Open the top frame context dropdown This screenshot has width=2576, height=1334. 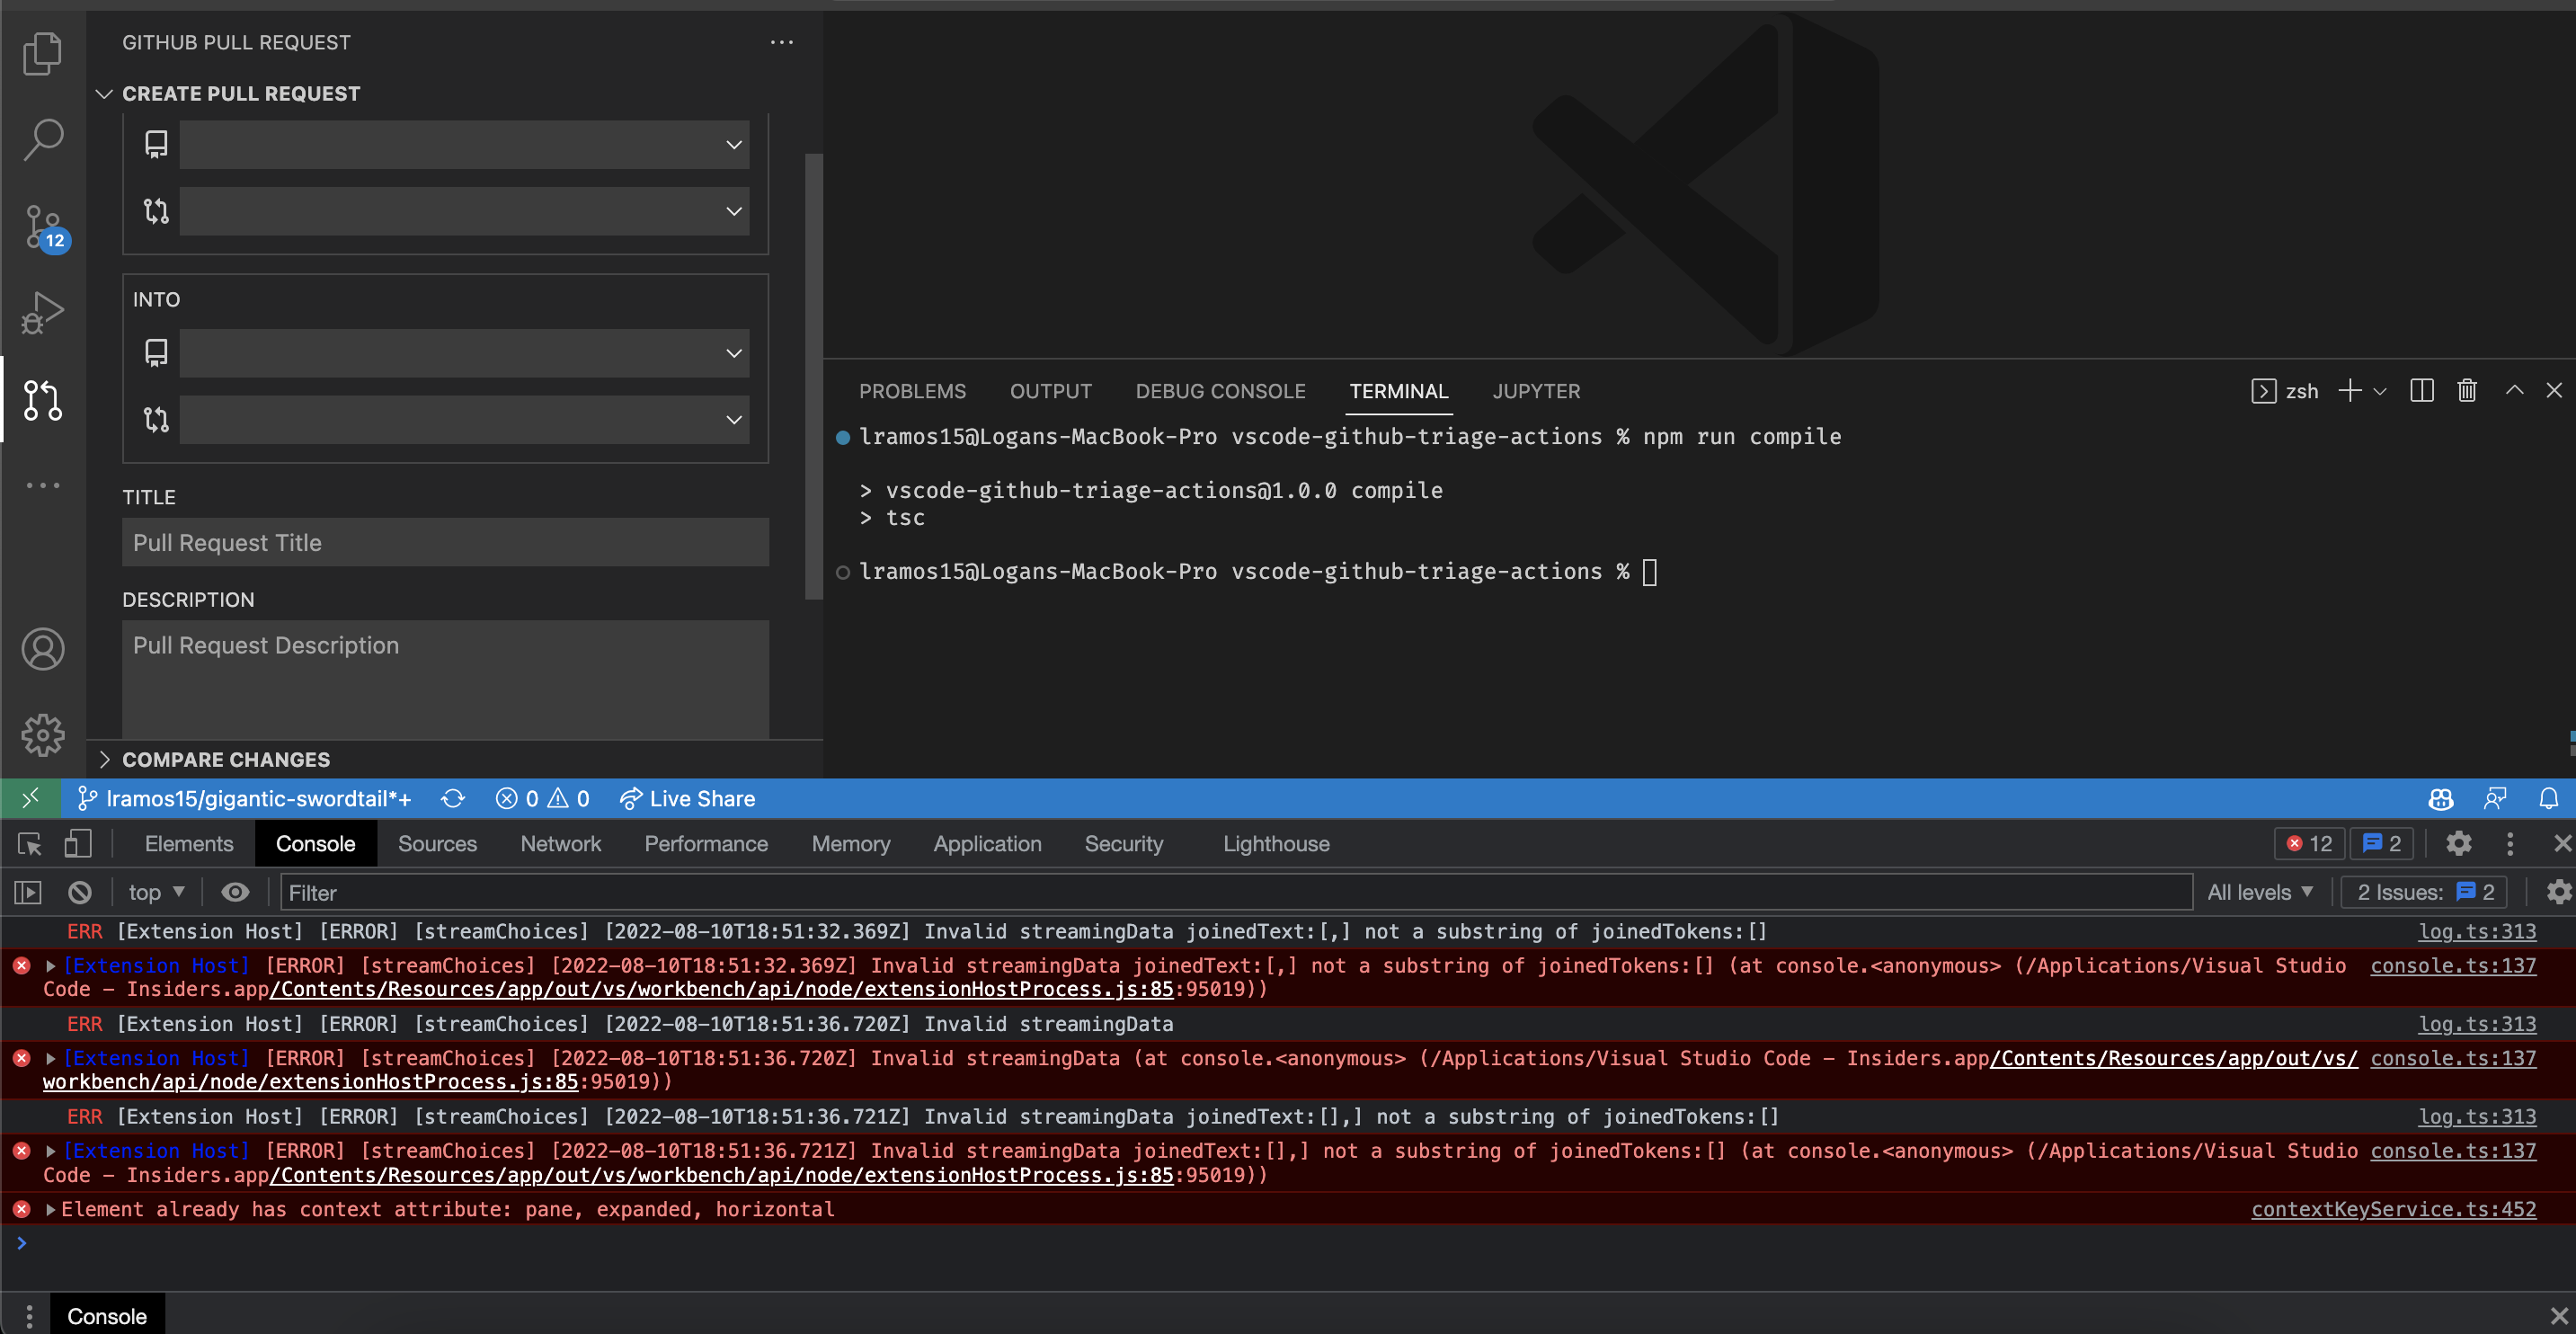153,892
